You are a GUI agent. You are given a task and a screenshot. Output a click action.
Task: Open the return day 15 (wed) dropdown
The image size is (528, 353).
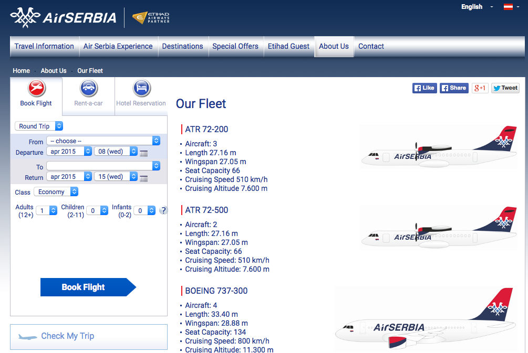(x=116, y=176)
